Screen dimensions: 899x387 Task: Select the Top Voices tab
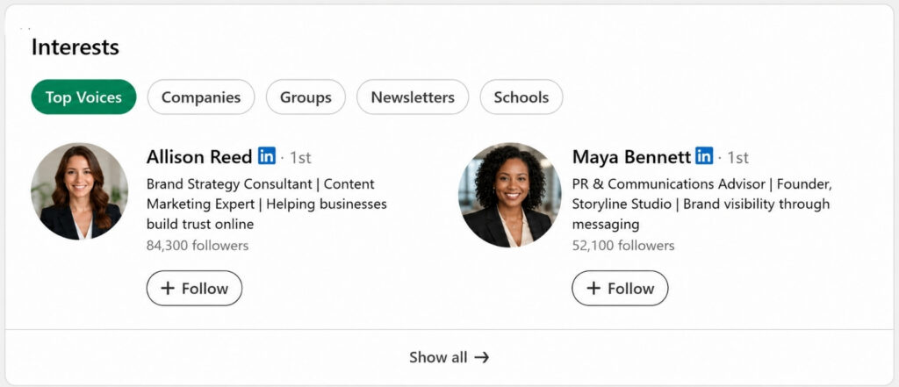(83, 97)
